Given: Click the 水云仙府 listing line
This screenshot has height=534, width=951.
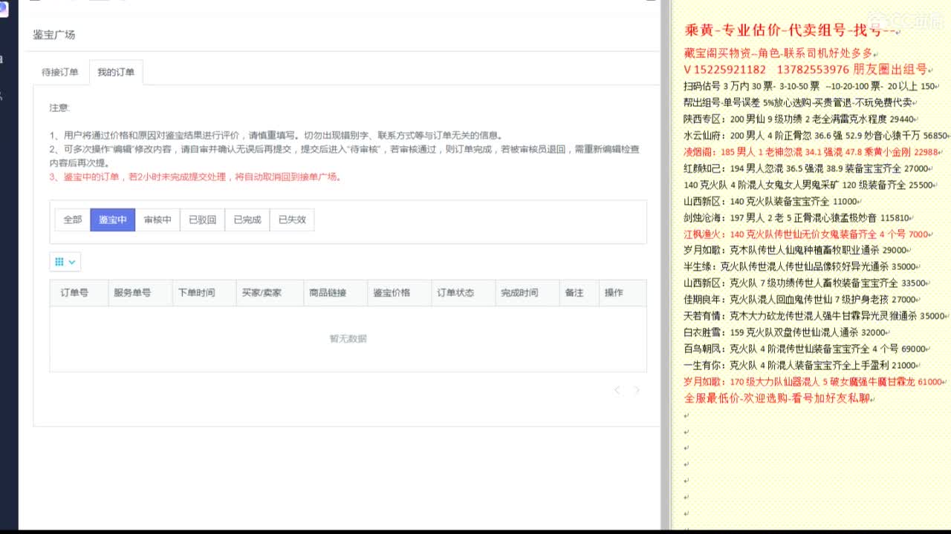Looking at the screenshot, I should [817, 136].
